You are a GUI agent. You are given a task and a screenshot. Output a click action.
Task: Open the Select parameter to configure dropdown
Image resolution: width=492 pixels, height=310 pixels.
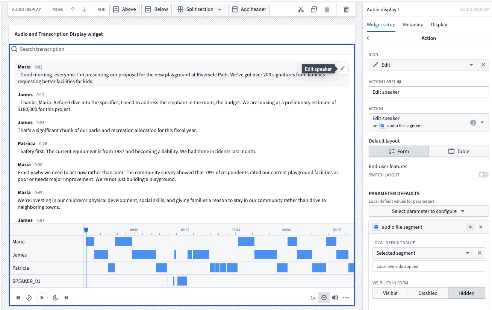click(x=428, y=211)
